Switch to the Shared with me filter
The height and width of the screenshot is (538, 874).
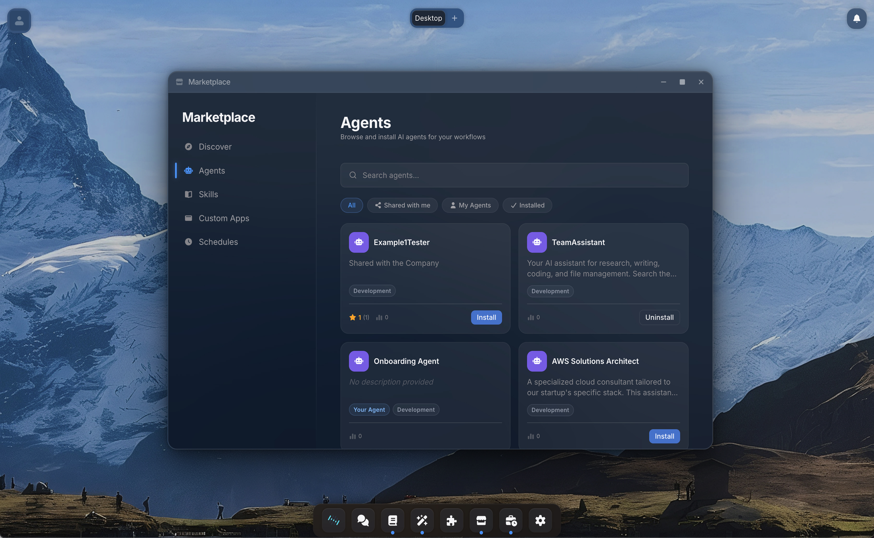[x=402, y=205]
